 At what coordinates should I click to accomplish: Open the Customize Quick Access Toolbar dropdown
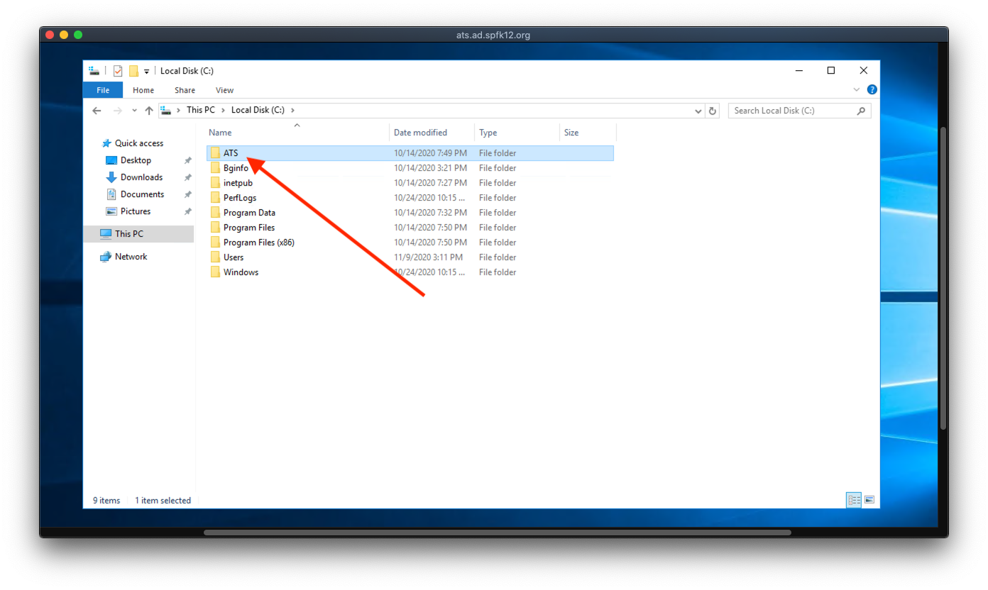(147, 71)
